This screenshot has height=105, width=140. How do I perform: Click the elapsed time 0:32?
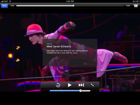12,6
